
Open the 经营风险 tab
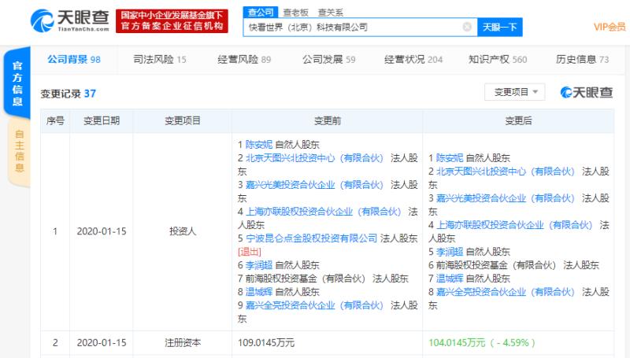[x=244, y=59]
